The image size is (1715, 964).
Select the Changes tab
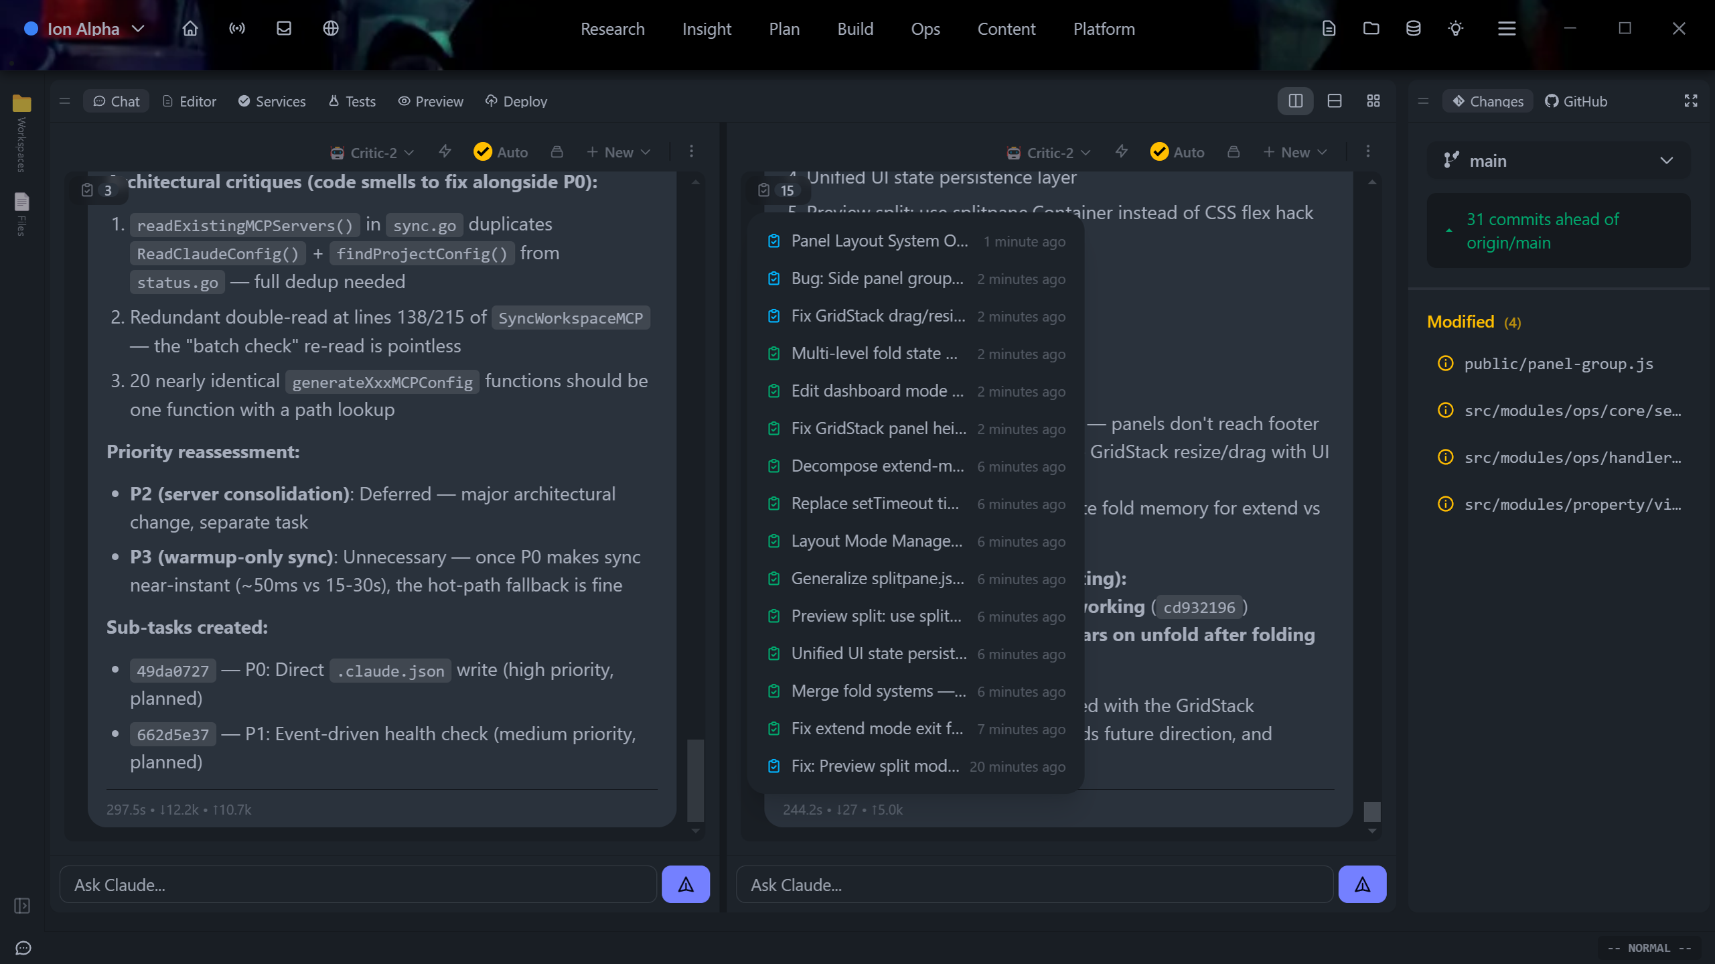point(1487,101)
